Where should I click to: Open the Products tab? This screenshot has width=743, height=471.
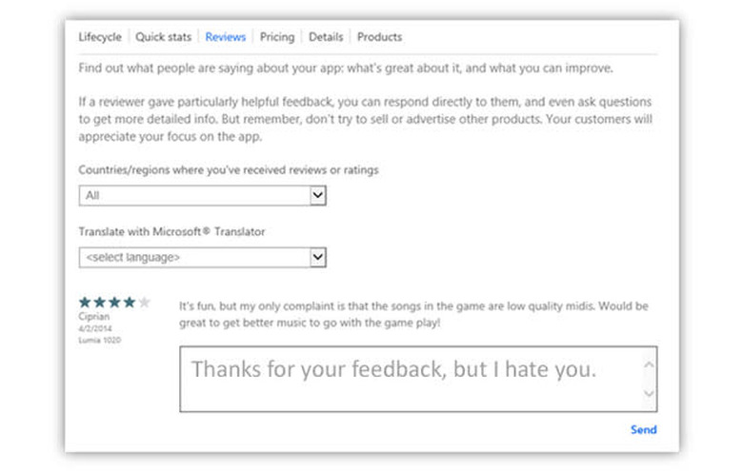[x=379, y=37]
